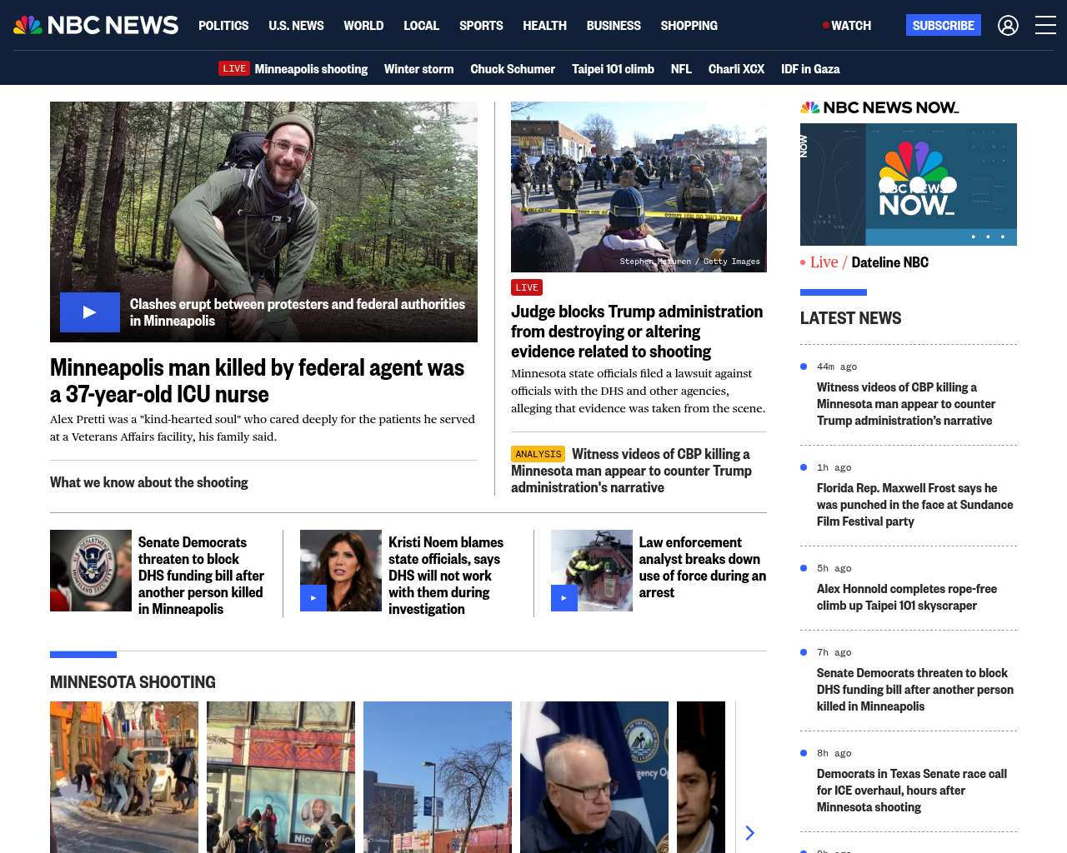This screenshot has width=1067, height=853.
Task: Open Florida Rep. Maxwell Frost latest news story
Action: pyautogui.click(x=914, y=505)
